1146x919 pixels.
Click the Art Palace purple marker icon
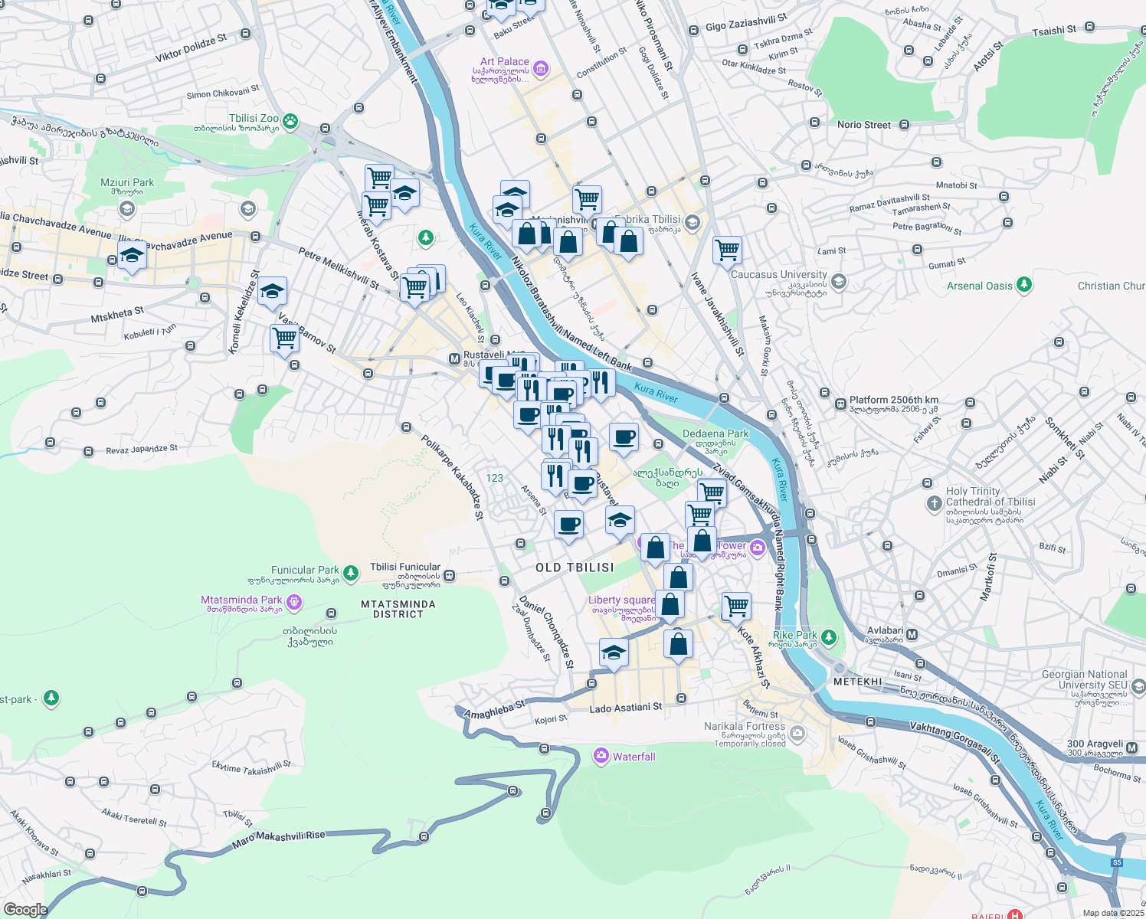pos(540,68)
